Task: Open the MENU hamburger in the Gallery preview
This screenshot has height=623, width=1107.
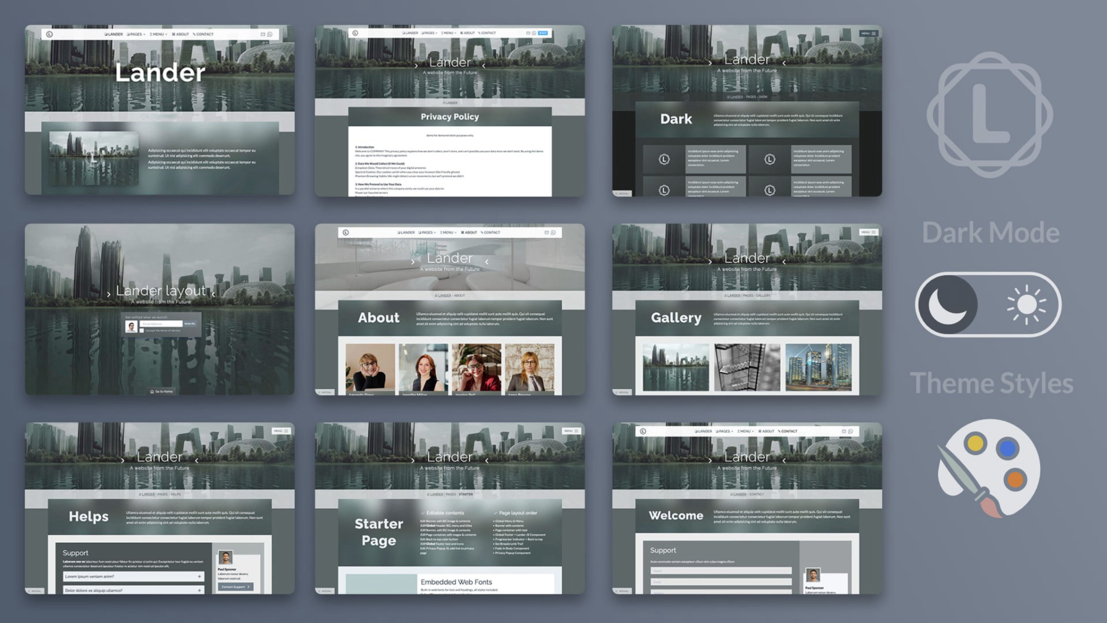Action: pos(869,232)
